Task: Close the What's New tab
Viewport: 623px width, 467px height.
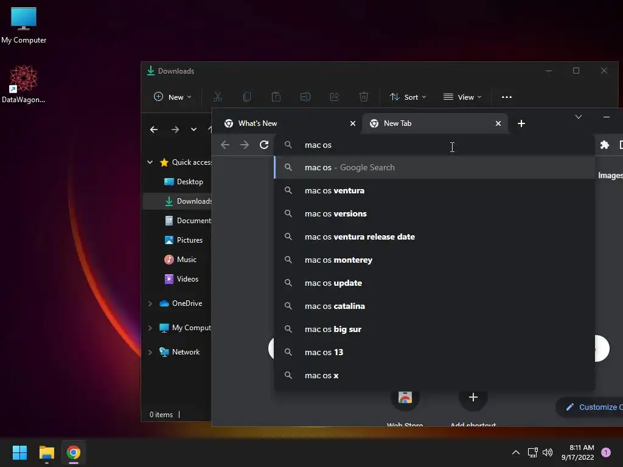Action: click(x=353, y=123)
